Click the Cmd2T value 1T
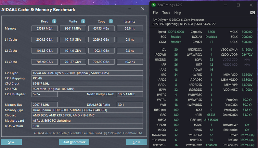 (211, 42)
